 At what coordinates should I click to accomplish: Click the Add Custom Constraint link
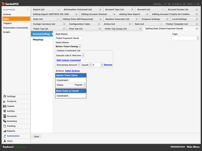[69, 60]
